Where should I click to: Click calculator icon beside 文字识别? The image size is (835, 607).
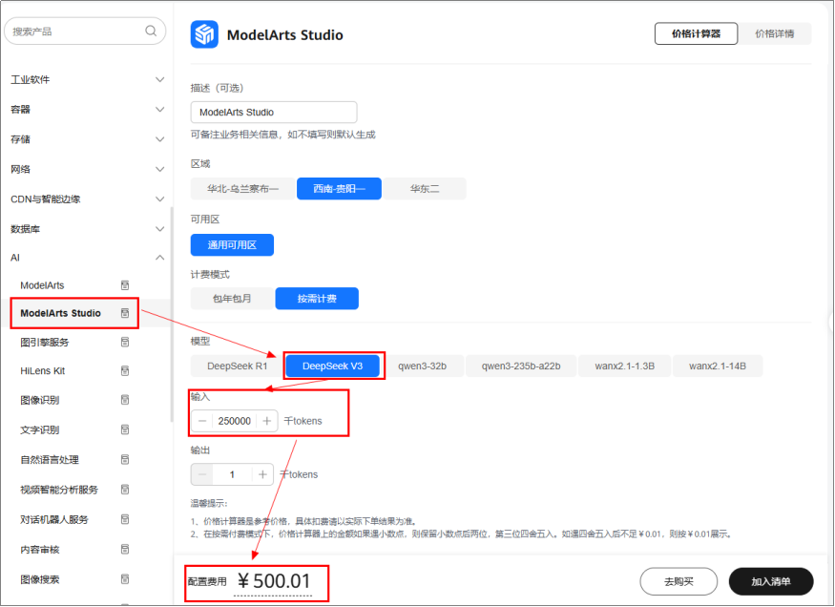point(125,429)
